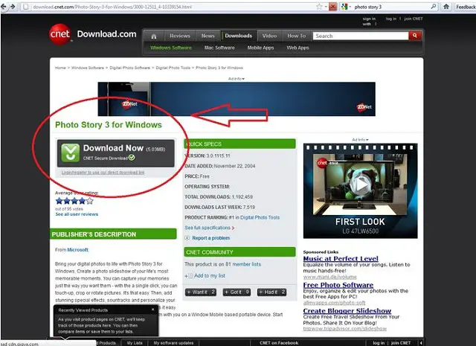Image resolution: width=476 pixels, height=346 pixels.
Task: Open the Video tab
Action: pyautogui.click(x=269, y=36)
